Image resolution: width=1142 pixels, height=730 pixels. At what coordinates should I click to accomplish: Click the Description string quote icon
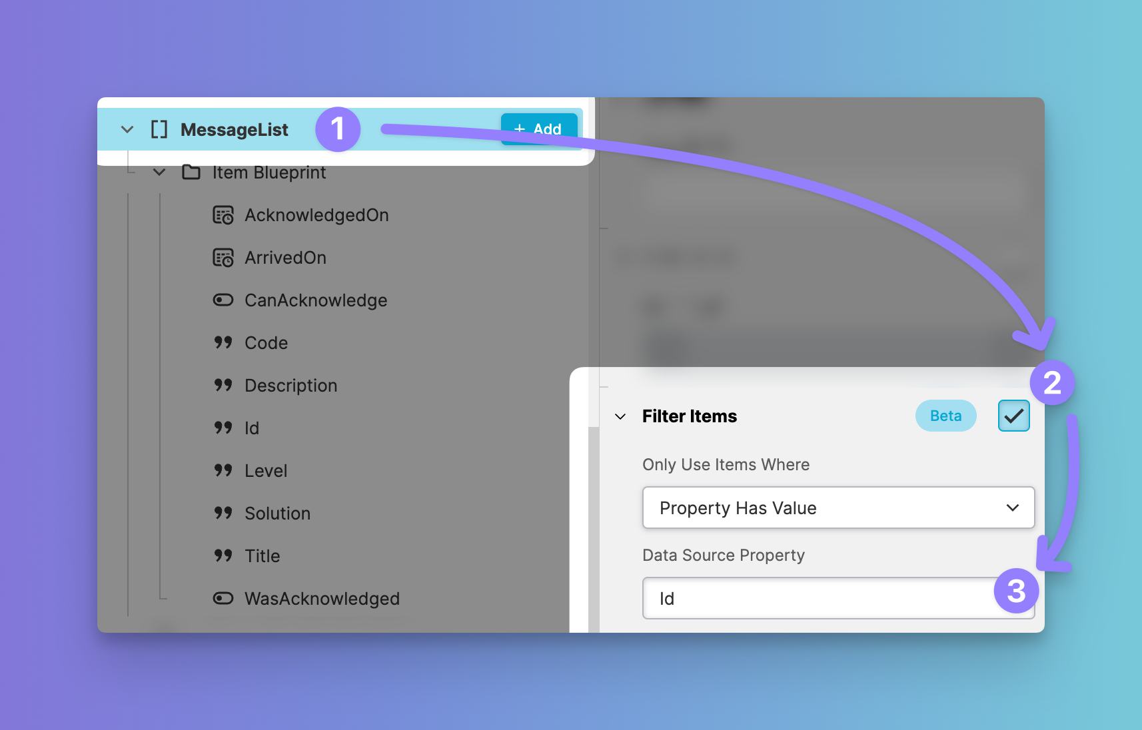point(223,386)
